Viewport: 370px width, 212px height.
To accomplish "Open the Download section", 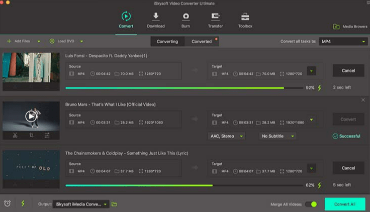I will (x=156, y=19).
